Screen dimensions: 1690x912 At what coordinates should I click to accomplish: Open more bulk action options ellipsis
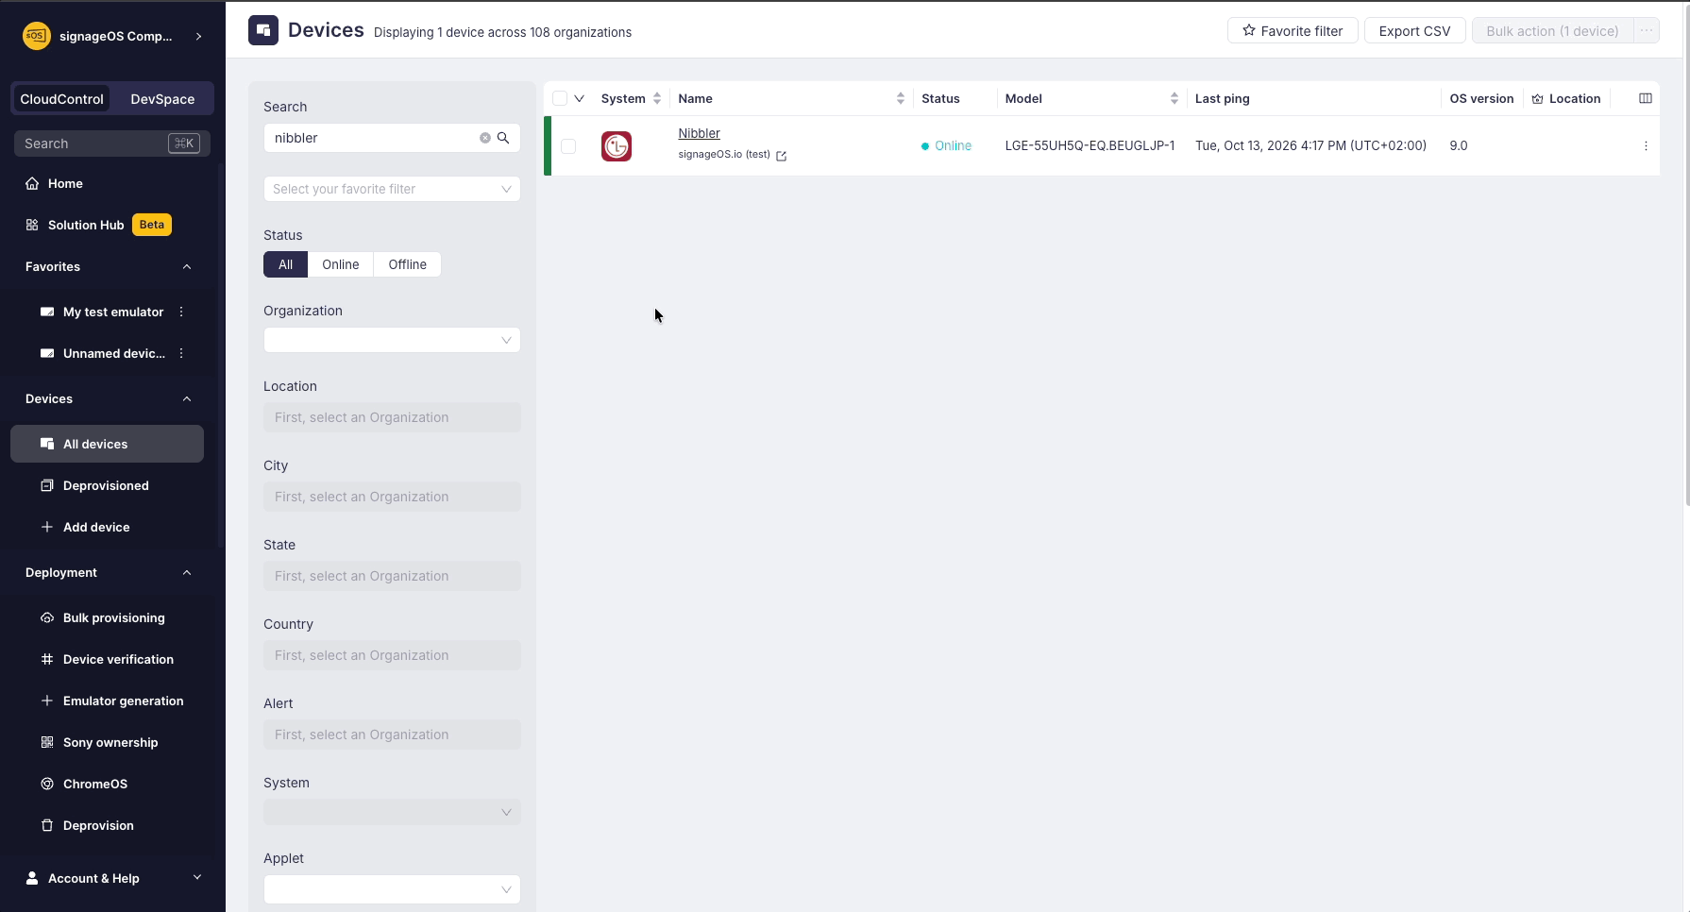click(x=1647, y=31)
